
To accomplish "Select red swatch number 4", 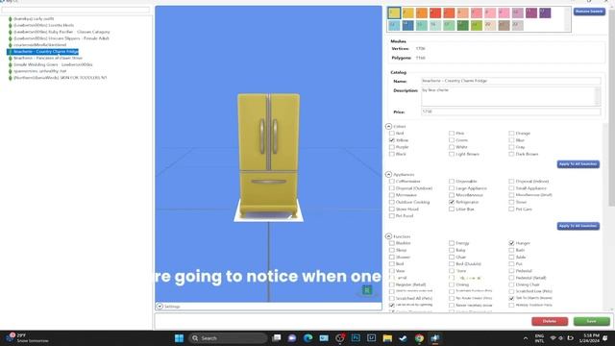I will (435, 12).
